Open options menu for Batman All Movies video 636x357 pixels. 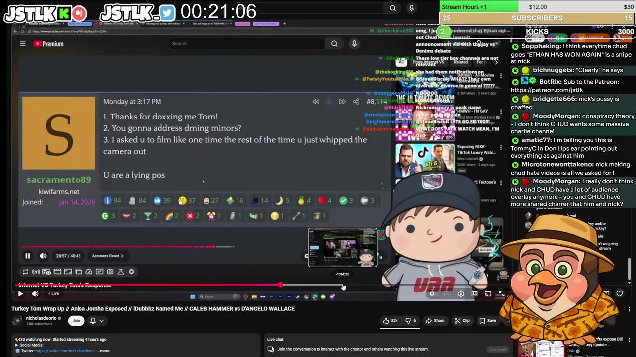501,76
